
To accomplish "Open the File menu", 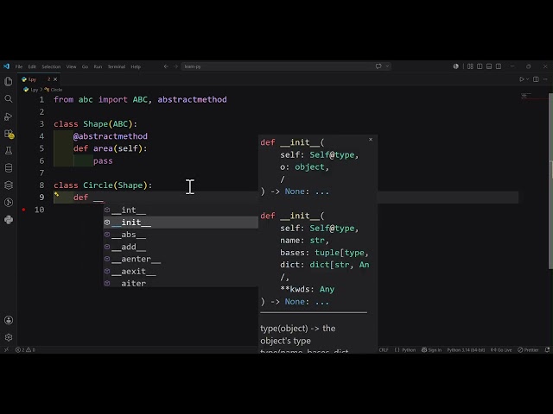I will pos(19,66).
